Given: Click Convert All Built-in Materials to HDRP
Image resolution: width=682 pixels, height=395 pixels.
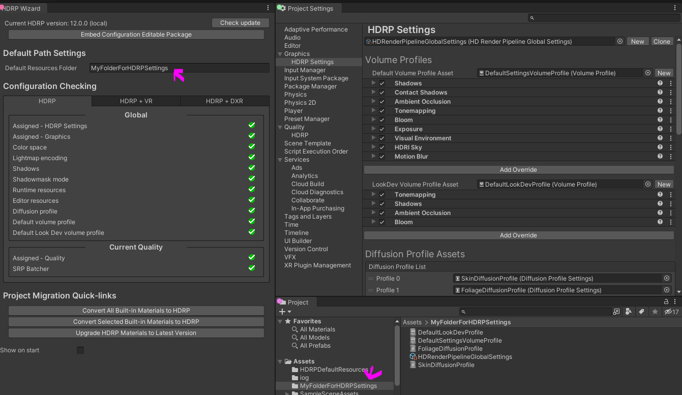Looking at the screenshot, I should click(136, 311).
